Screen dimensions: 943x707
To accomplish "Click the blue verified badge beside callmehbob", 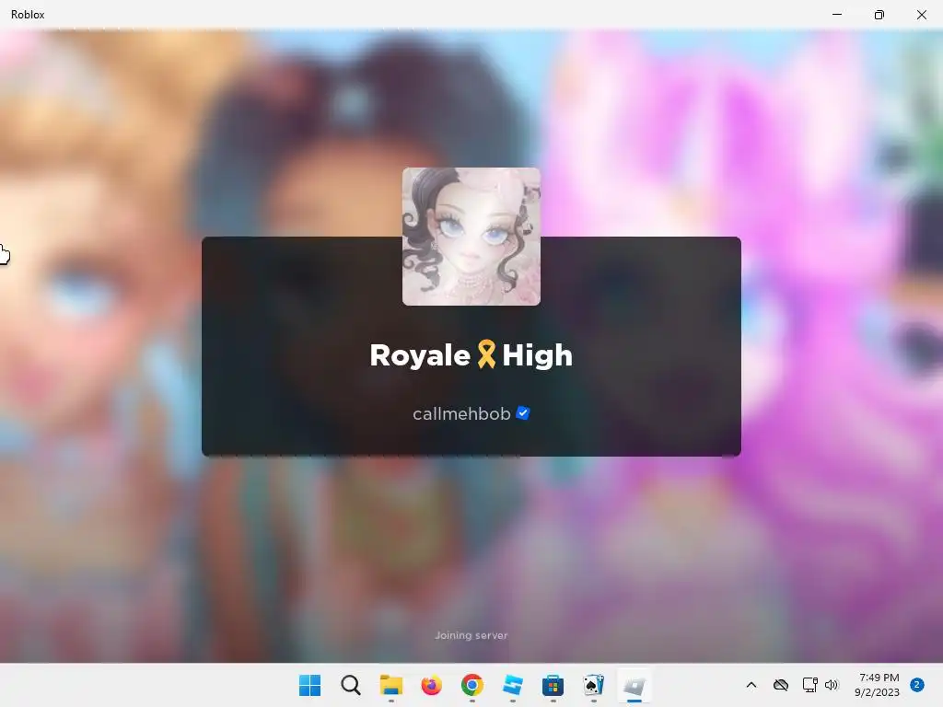I will [x=523, y=413].
